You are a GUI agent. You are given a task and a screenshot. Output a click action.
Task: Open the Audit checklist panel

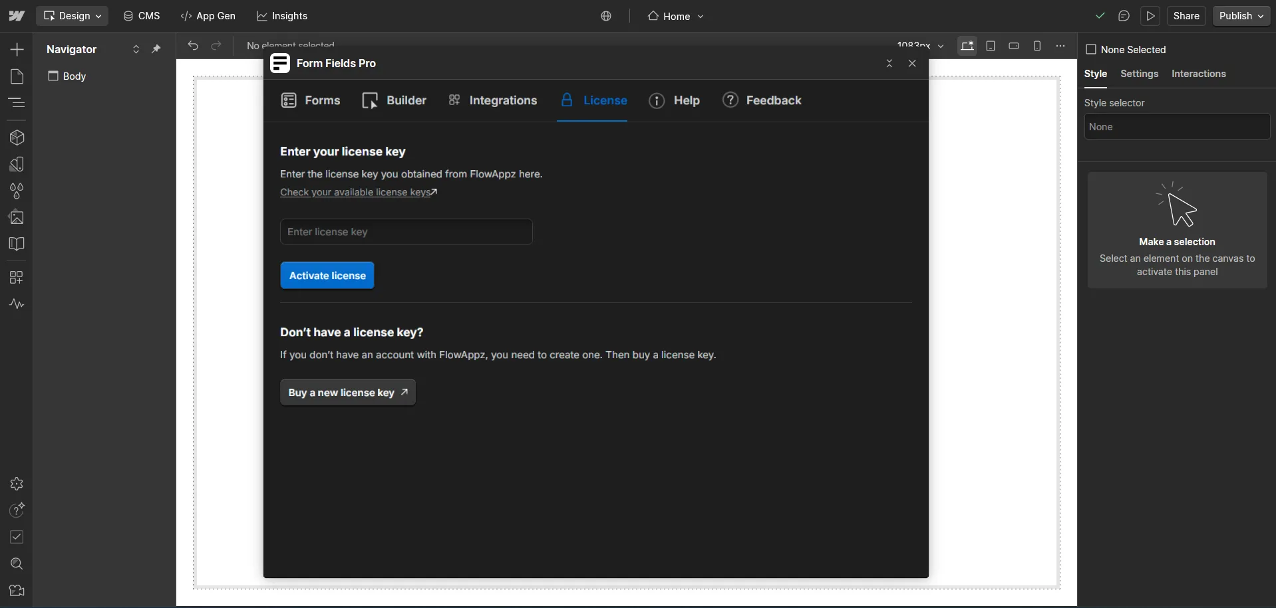pyautogui.click(x=17, y=537)
